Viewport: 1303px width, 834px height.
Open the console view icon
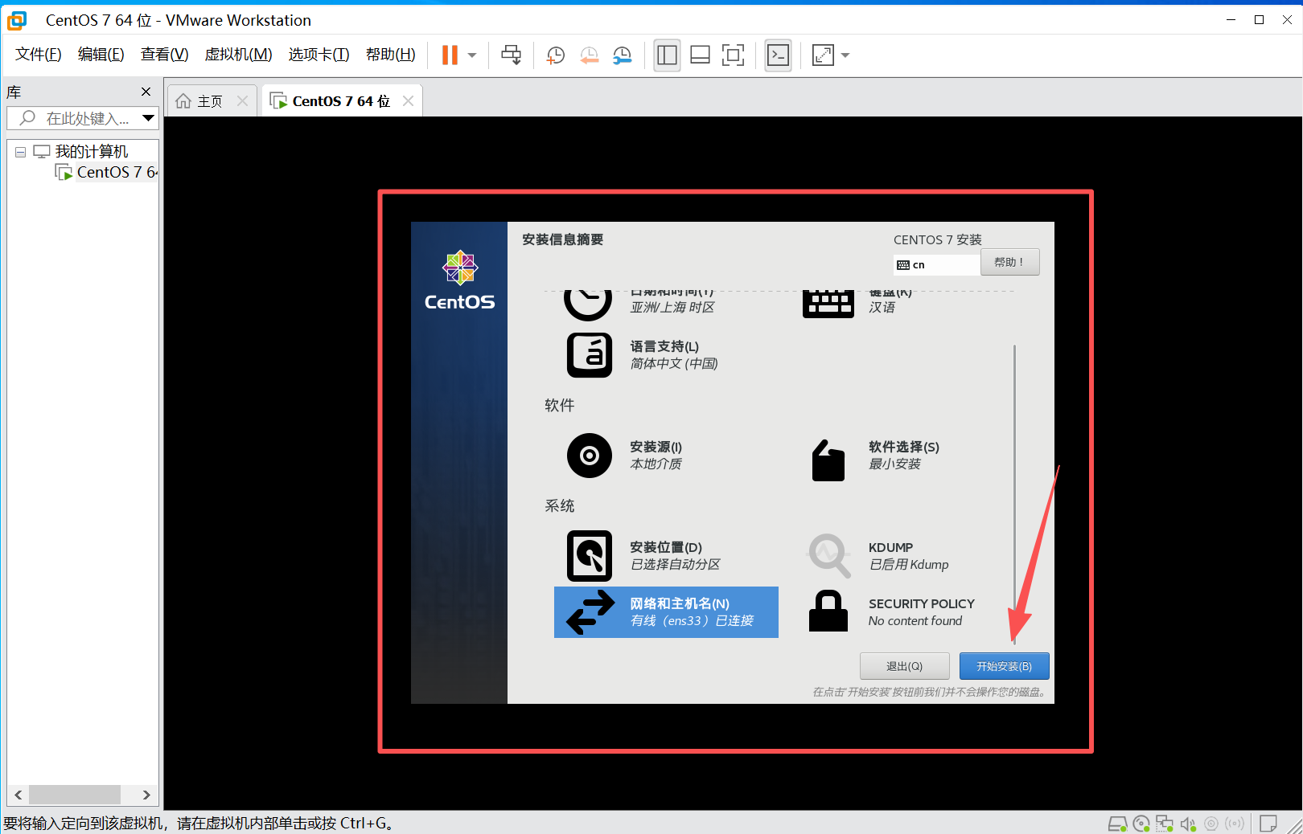pos(778,55)
